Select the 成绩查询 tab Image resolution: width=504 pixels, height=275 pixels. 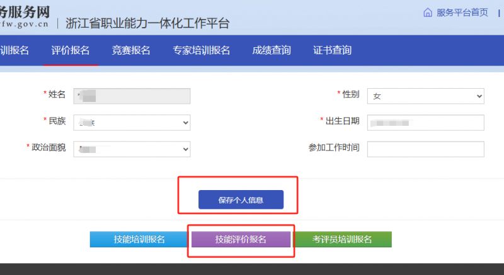[x=272, y=50]
